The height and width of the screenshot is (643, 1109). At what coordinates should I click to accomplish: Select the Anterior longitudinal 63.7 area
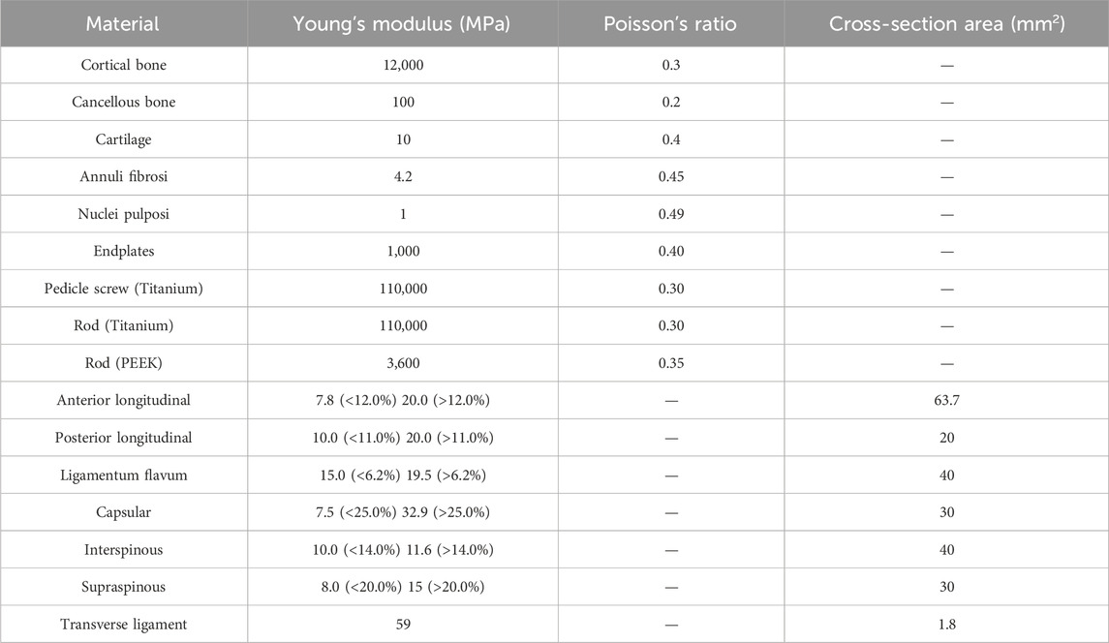[946, 400]
